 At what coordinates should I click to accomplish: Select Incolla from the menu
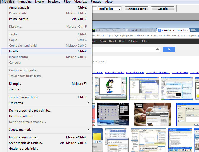[x=46, y=51]
